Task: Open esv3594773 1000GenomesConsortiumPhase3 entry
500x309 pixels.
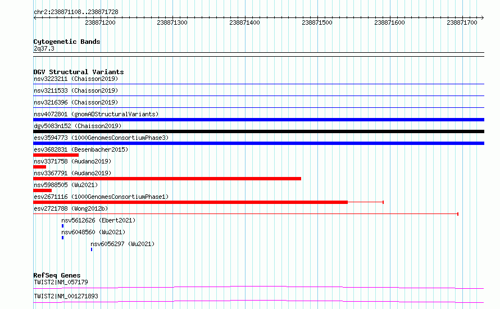Action: (x=101, y=138)
